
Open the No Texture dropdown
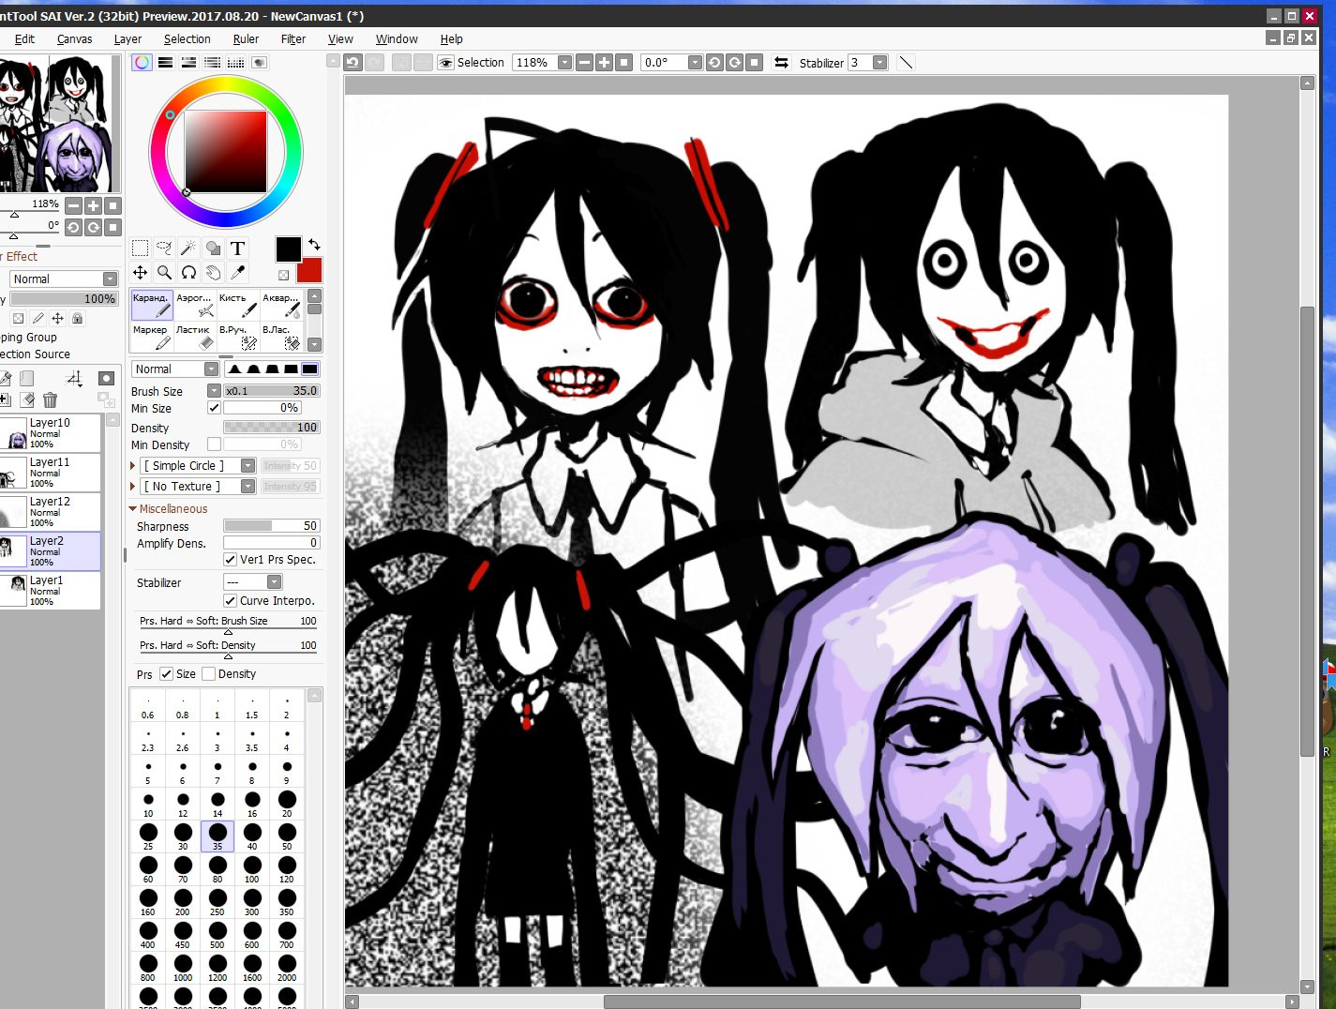pos(248,486)
